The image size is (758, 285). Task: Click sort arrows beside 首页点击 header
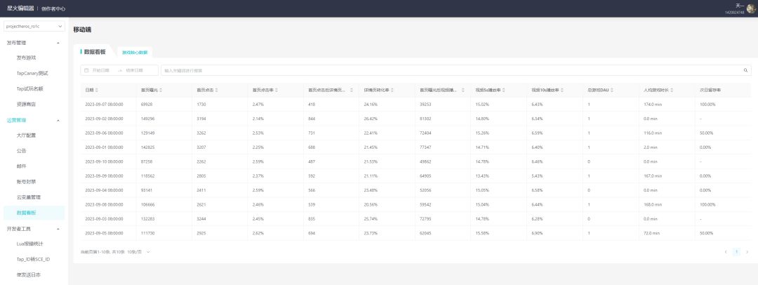tap(216, 90)
